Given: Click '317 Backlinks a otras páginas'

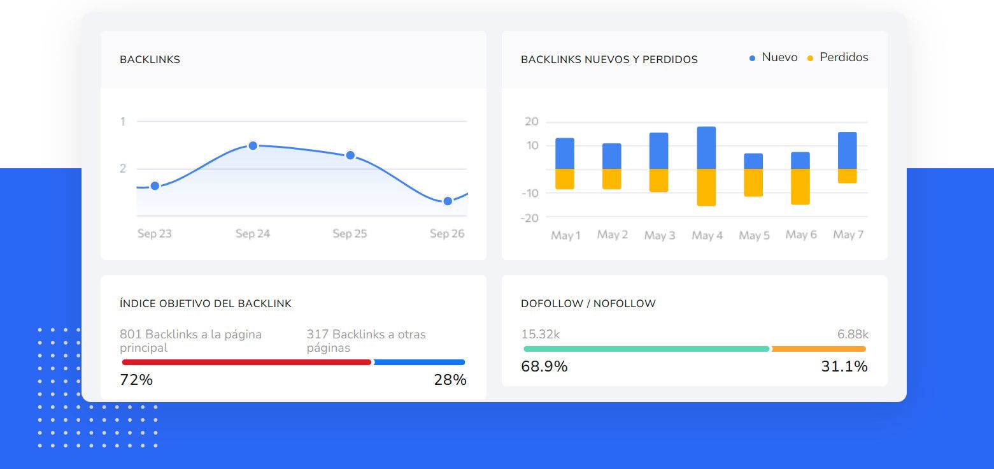Looking at the screenshot, I should 366,341.
